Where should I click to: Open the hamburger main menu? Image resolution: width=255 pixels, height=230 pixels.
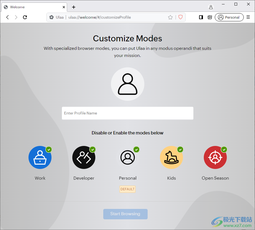(x=248, y=17)
